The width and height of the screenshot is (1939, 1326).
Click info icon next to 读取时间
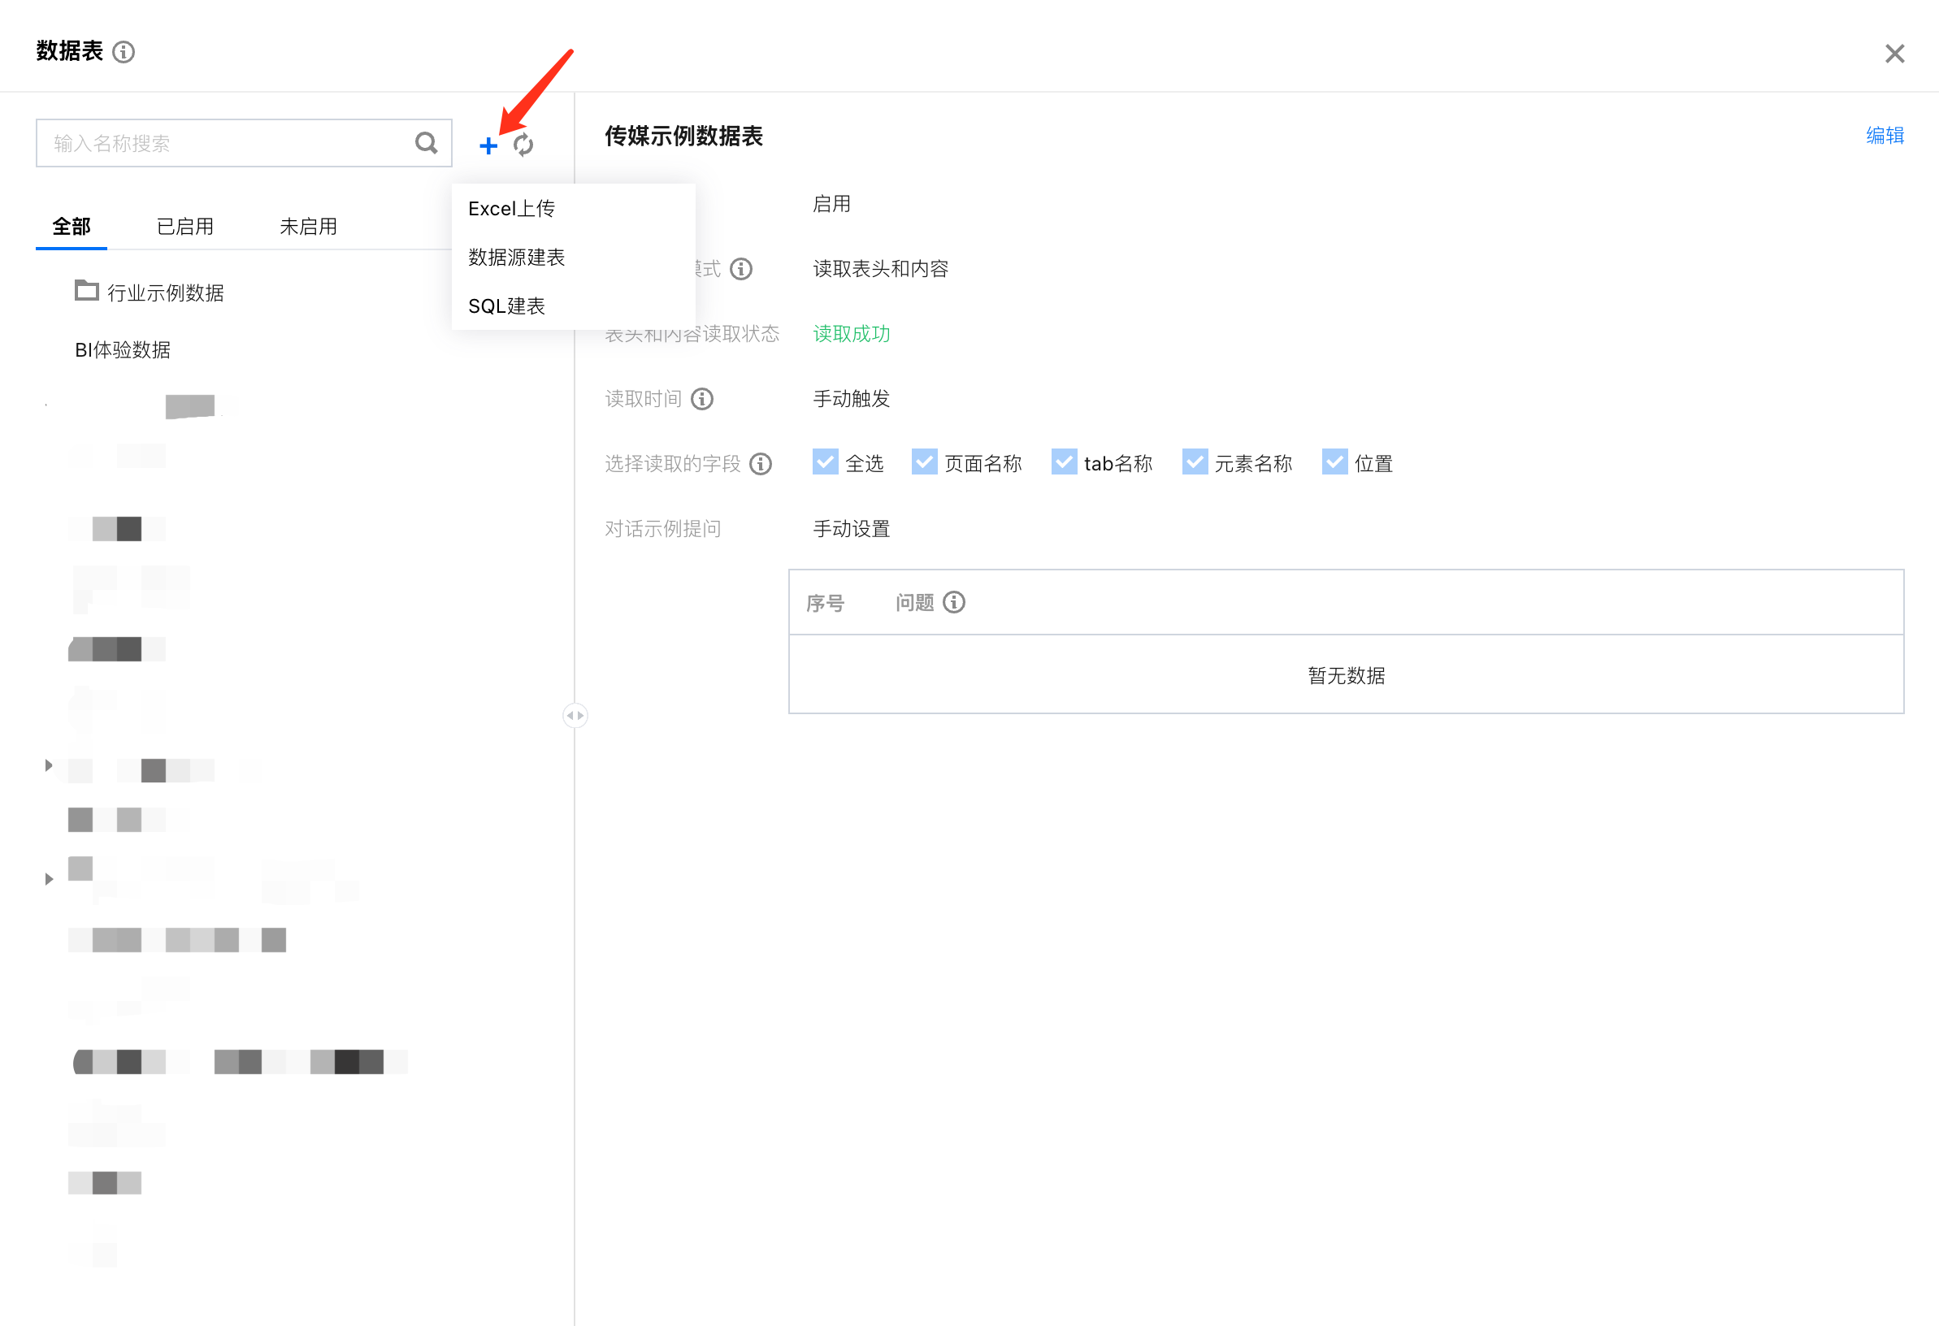702,399
